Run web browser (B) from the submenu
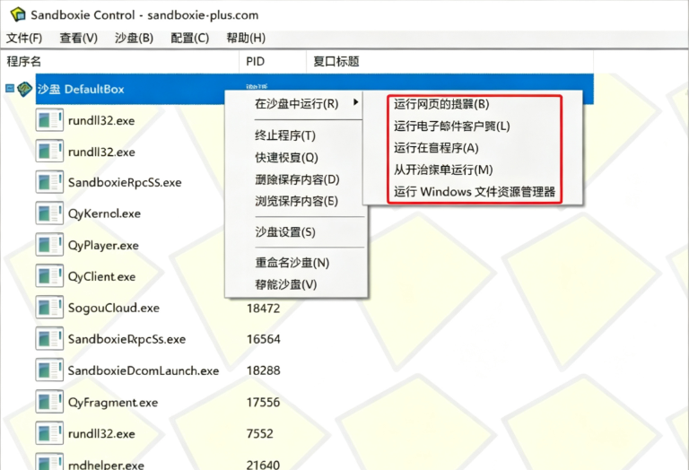689x470 pixels. (x=441, y=104)
